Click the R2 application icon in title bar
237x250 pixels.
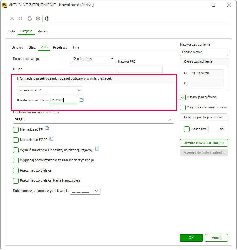pos(5,5)
